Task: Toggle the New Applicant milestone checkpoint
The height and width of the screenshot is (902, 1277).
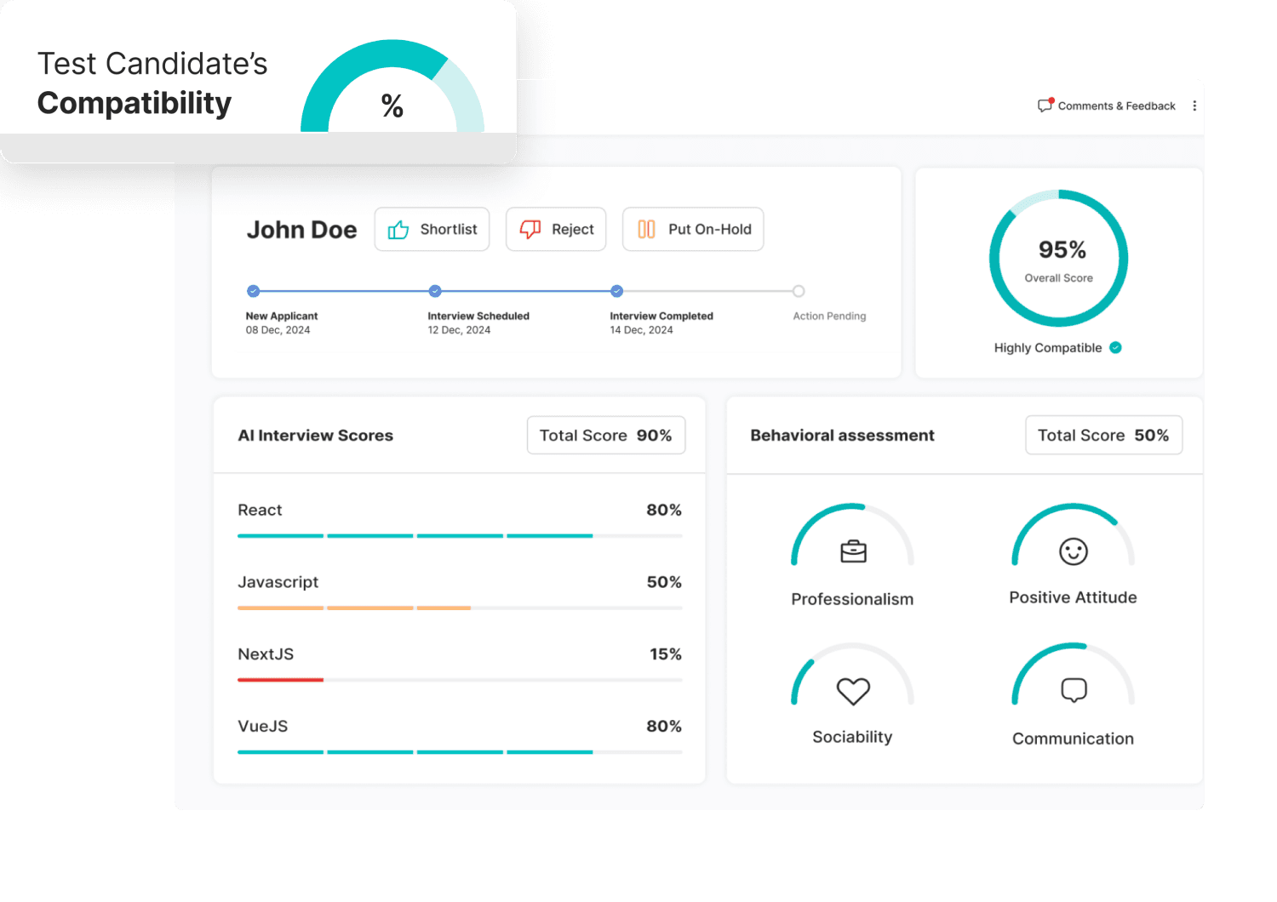Action: 253,291
